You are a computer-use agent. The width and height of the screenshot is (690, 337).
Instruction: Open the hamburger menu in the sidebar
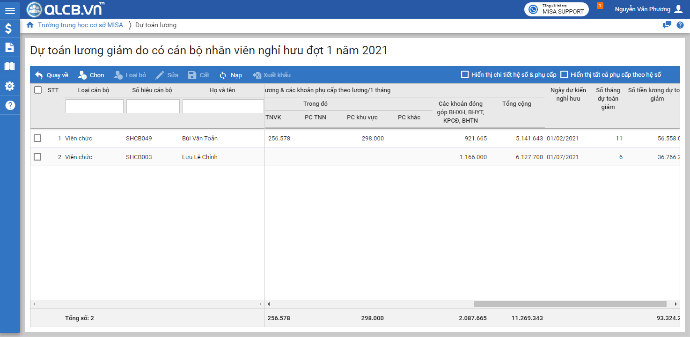10,11
